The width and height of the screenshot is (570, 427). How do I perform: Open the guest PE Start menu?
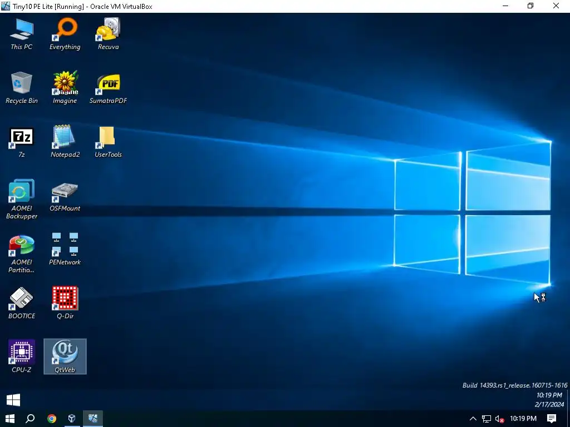(13, 400)
